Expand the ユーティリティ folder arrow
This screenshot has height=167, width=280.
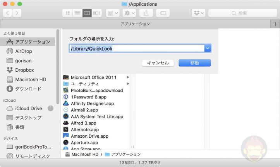coord(128,84)
